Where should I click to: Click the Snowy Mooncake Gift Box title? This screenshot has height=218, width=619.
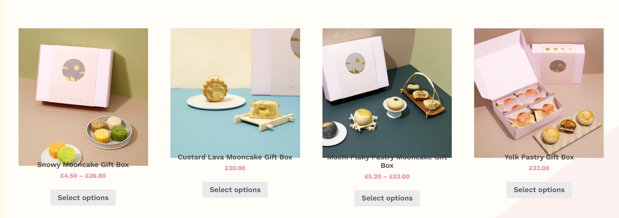coord(83,165)
